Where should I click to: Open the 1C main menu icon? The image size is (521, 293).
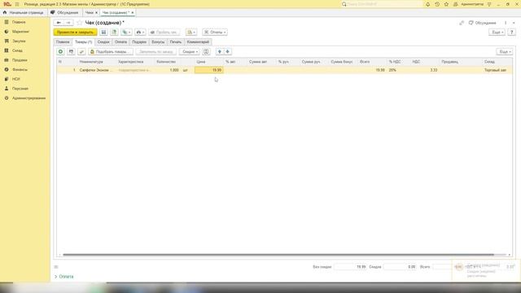7,4
